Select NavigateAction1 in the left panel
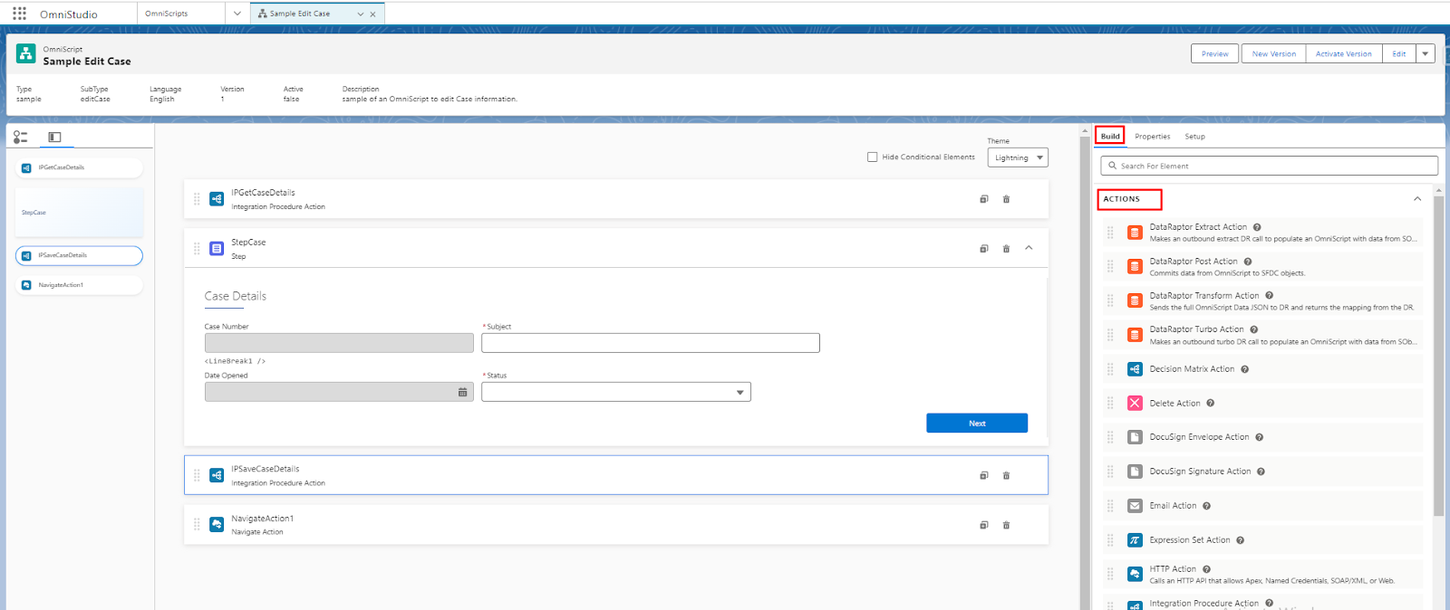 [79, 285]
